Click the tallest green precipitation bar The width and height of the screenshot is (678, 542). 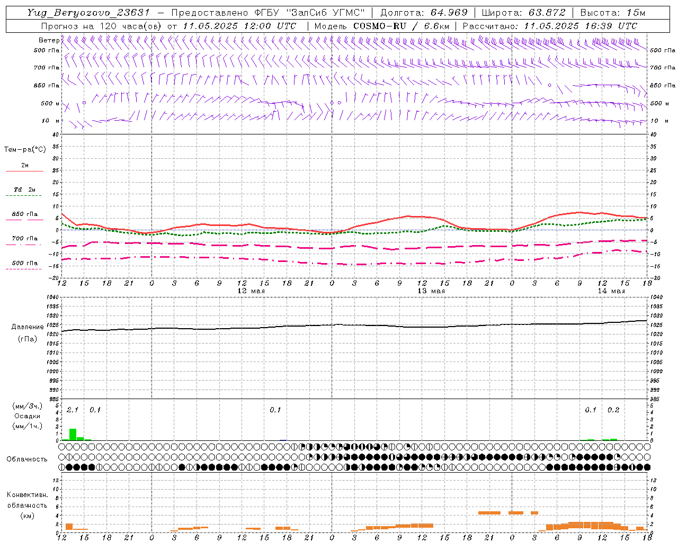pyautogui.click(x=73, y=435)
